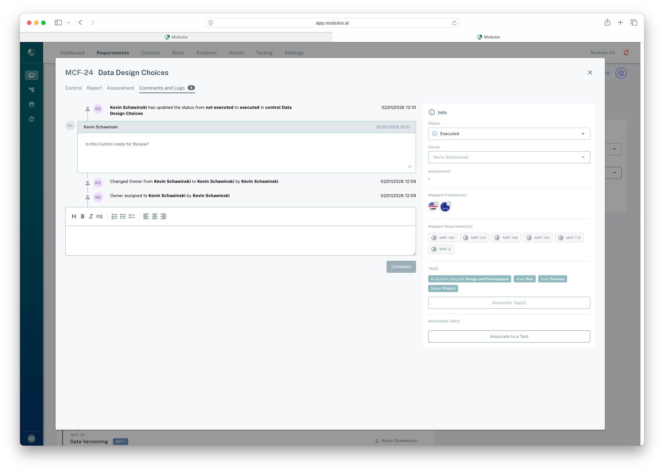Select the MRF-156 mapped requirement chip

click(x=442, y=238)
